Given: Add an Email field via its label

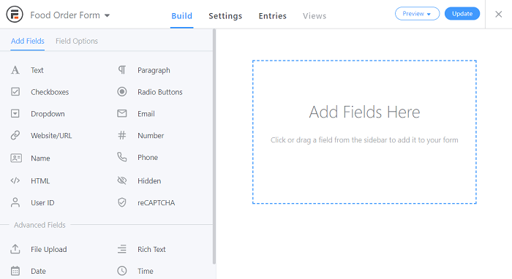Looking at the screenshot, I should 146,114.
